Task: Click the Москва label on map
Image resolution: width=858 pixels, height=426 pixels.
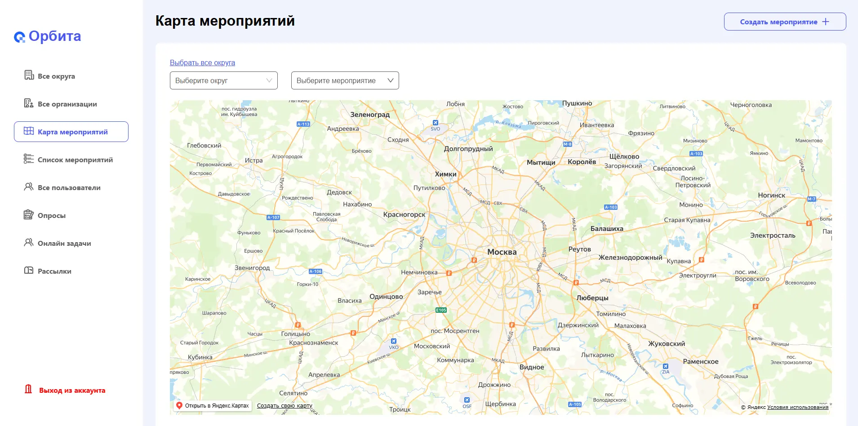Action: [502, 252]
